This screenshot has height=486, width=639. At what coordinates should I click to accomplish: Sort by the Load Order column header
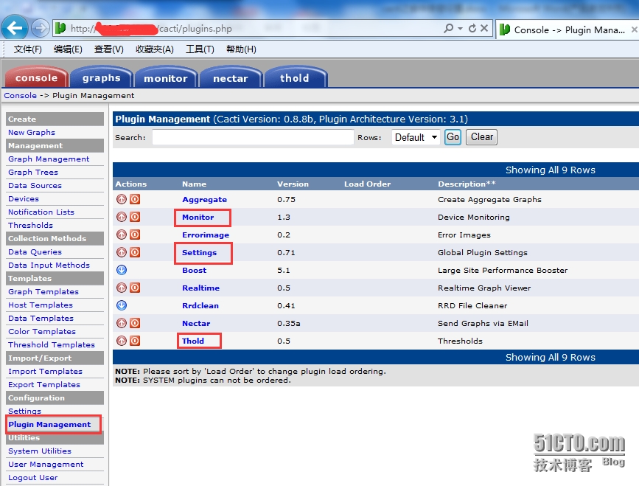367,184
